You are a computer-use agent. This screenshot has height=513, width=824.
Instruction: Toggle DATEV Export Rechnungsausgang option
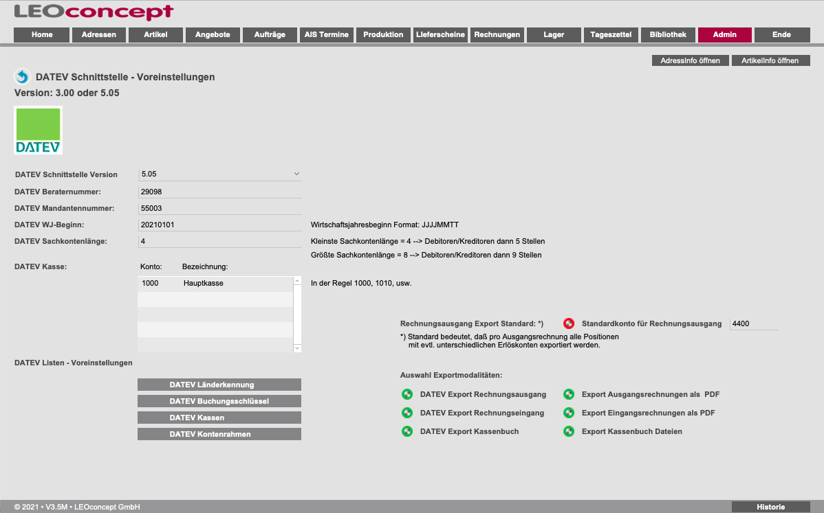click(407, 394)
